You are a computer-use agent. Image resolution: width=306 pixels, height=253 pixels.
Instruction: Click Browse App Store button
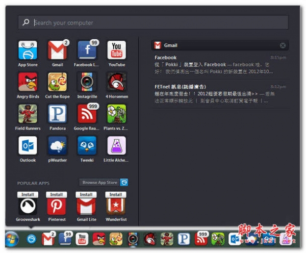pyautogui.click(x=104, y=182)
